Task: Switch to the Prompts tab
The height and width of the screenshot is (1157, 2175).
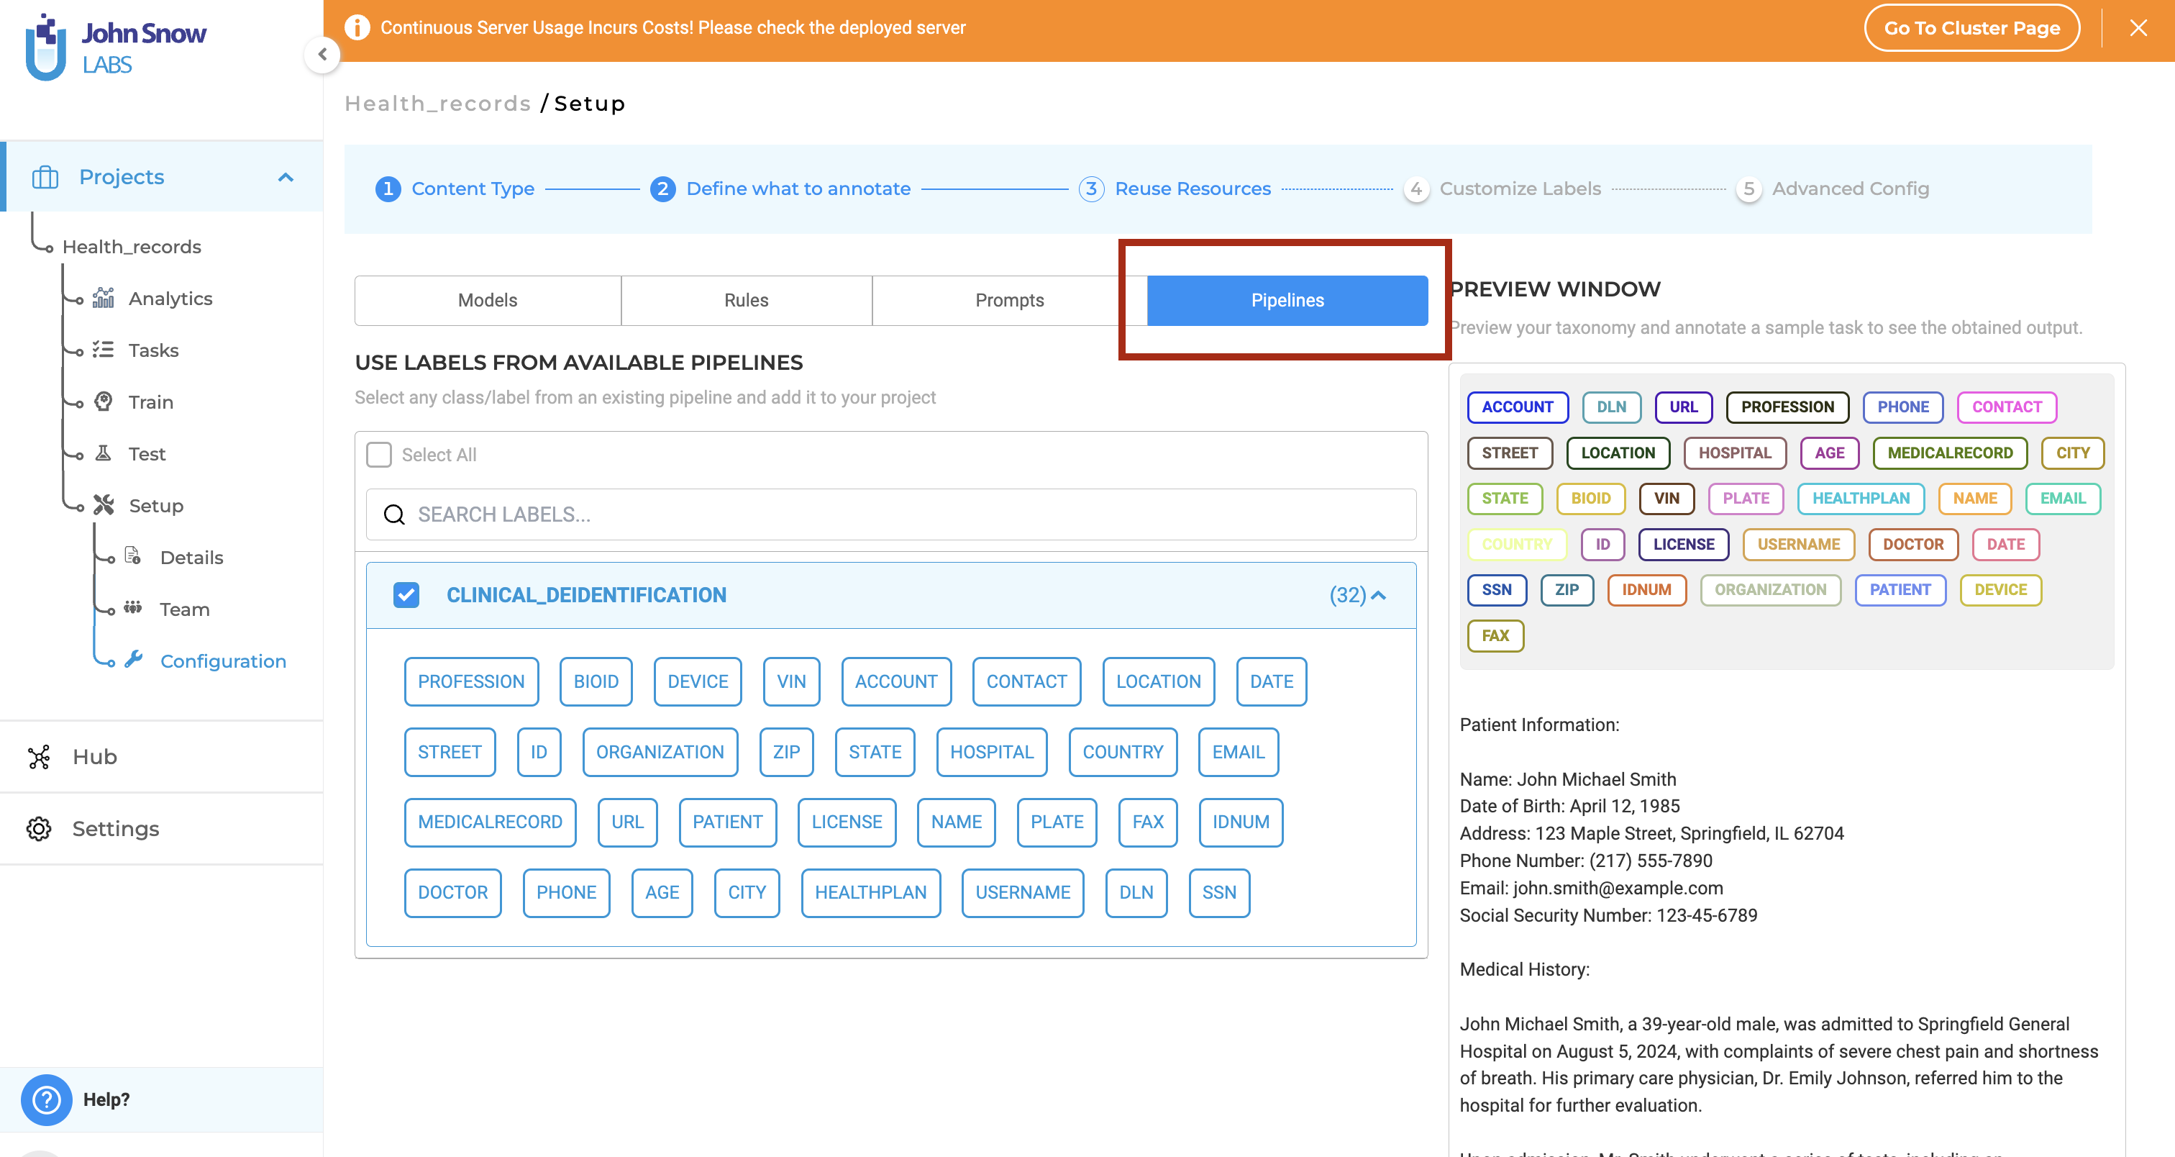Action: pyautogui.click(x=1009, y=301)
